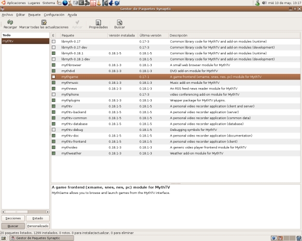
Task: Click the Ubuntu logo in top panel
Action: click(3, 3)
